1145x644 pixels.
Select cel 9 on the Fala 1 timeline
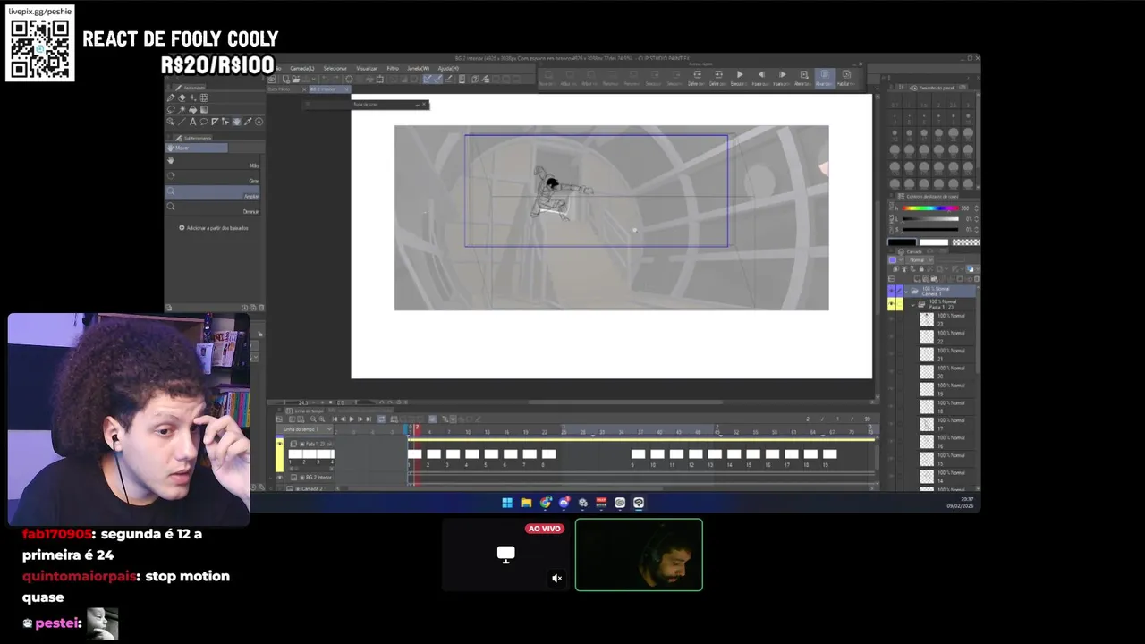pyautogui.click(x=637, y=454)
